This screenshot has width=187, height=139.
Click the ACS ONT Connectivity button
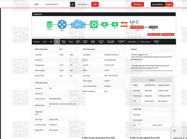(x=154, y=35)
